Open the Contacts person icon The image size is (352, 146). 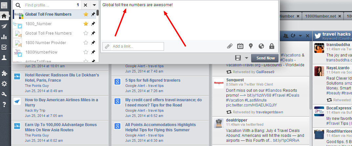tap(4, 58)
